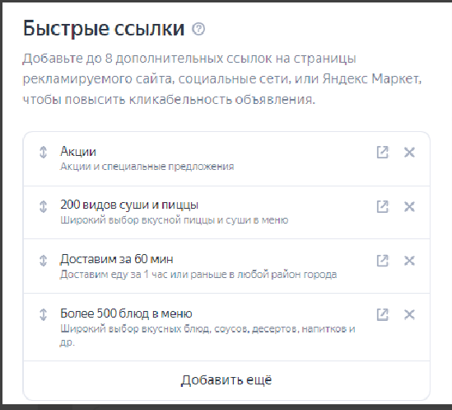Delete the Более 500 блюд в меню link
The image size is (452, 410).
point(409,314)
